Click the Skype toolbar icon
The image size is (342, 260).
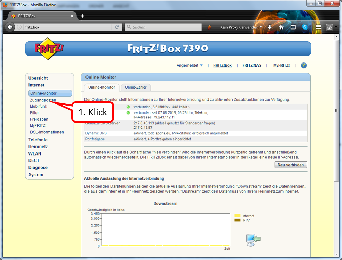305,27
